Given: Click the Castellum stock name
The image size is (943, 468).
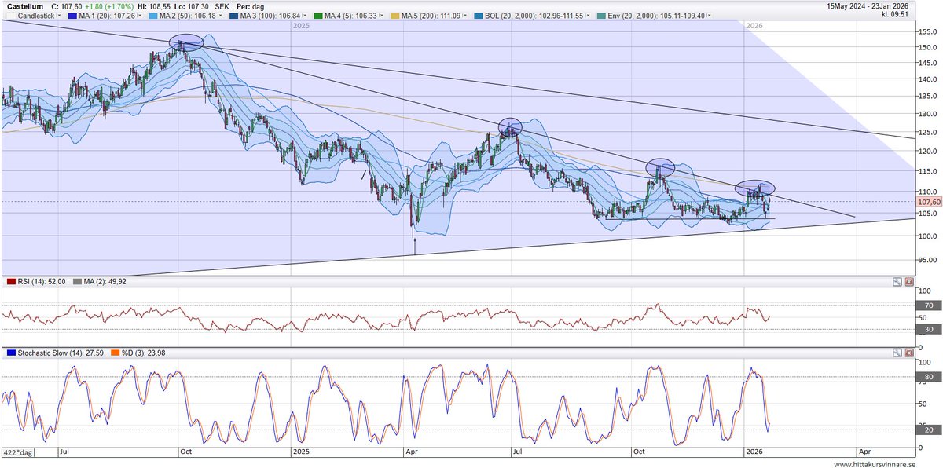Looking at the screenshot, I should click(x=25, y=6).
